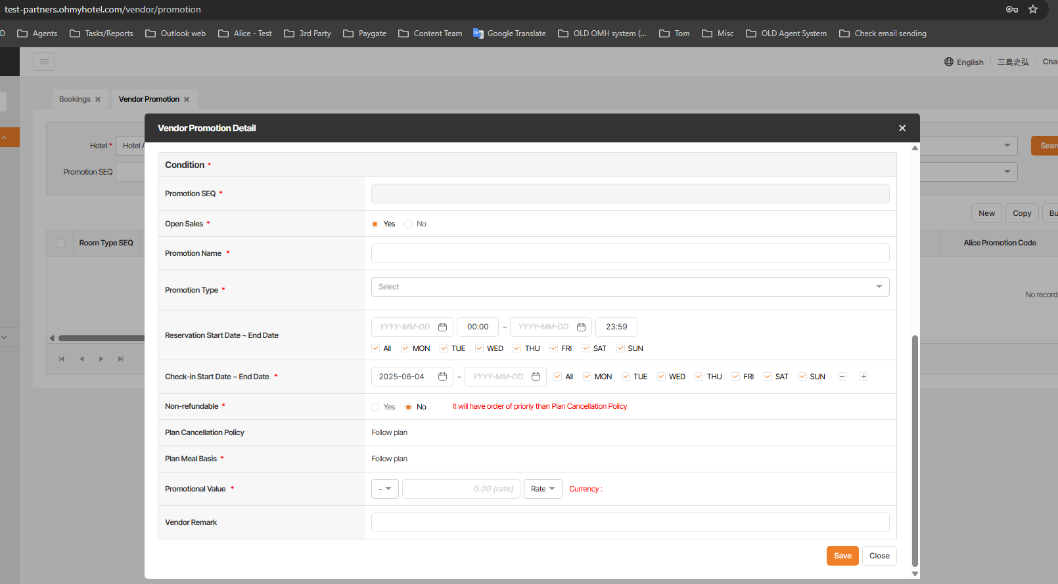Switch to the Bookings tab
The image size is (1058, 584).
(75, 99)
